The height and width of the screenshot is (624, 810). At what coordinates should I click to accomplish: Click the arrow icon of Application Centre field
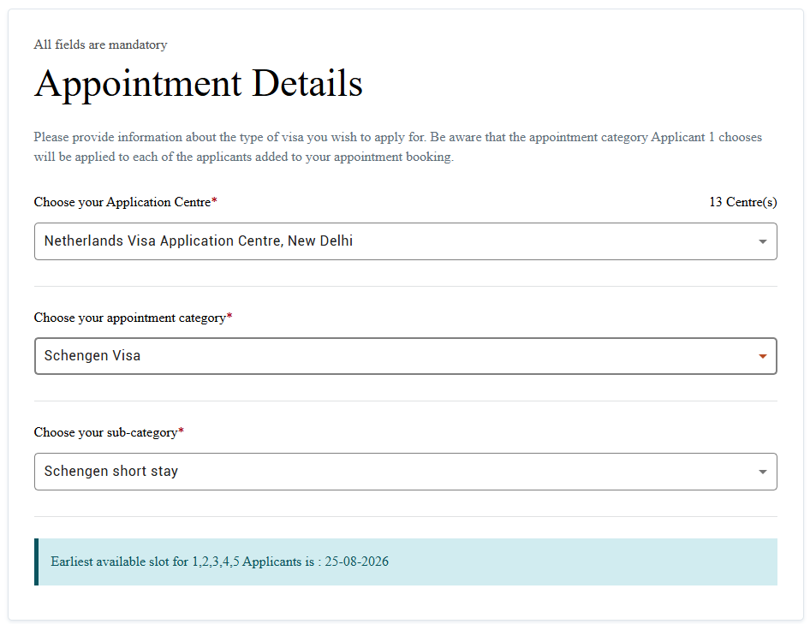tap(762, 241)
